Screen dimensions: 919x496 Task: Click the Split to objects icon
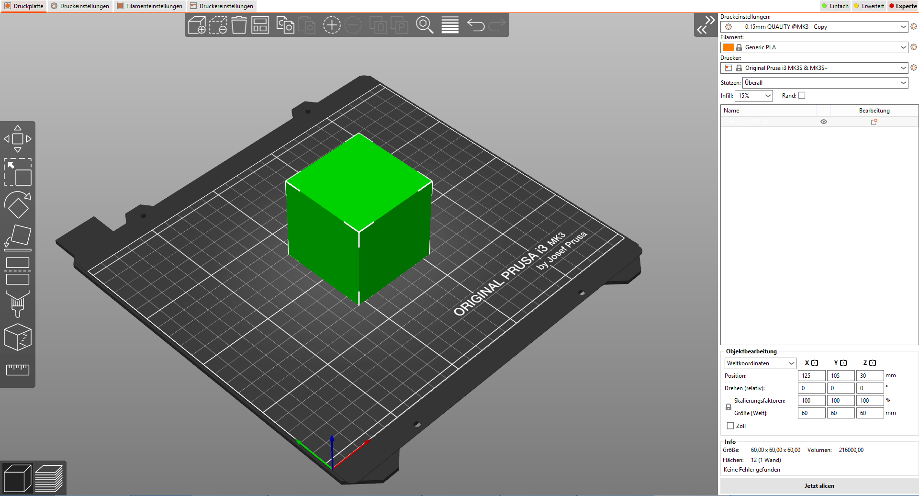(x=378, y=25)
